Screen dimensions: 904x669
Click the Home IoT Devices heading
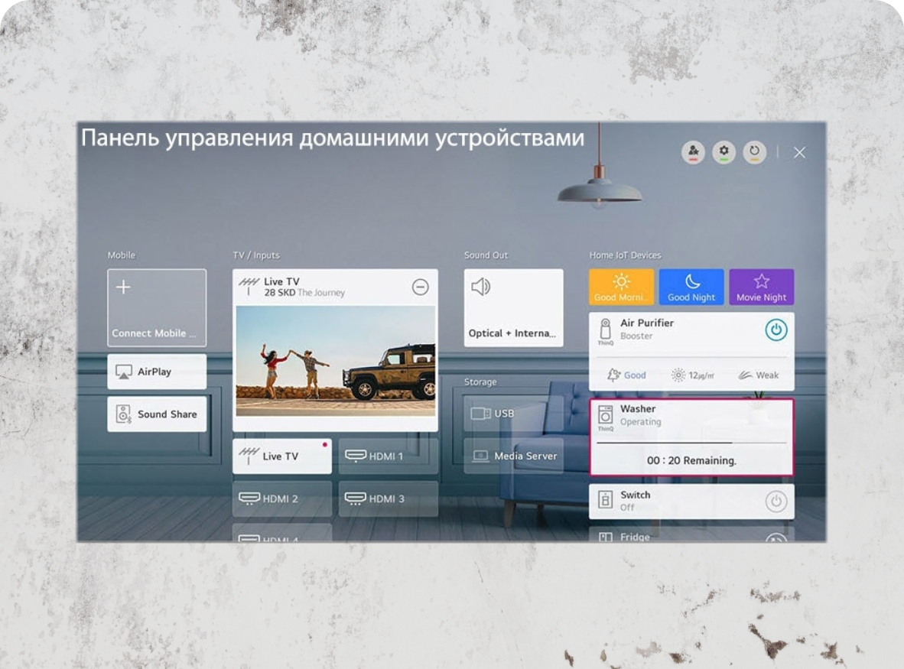[625, 255]
